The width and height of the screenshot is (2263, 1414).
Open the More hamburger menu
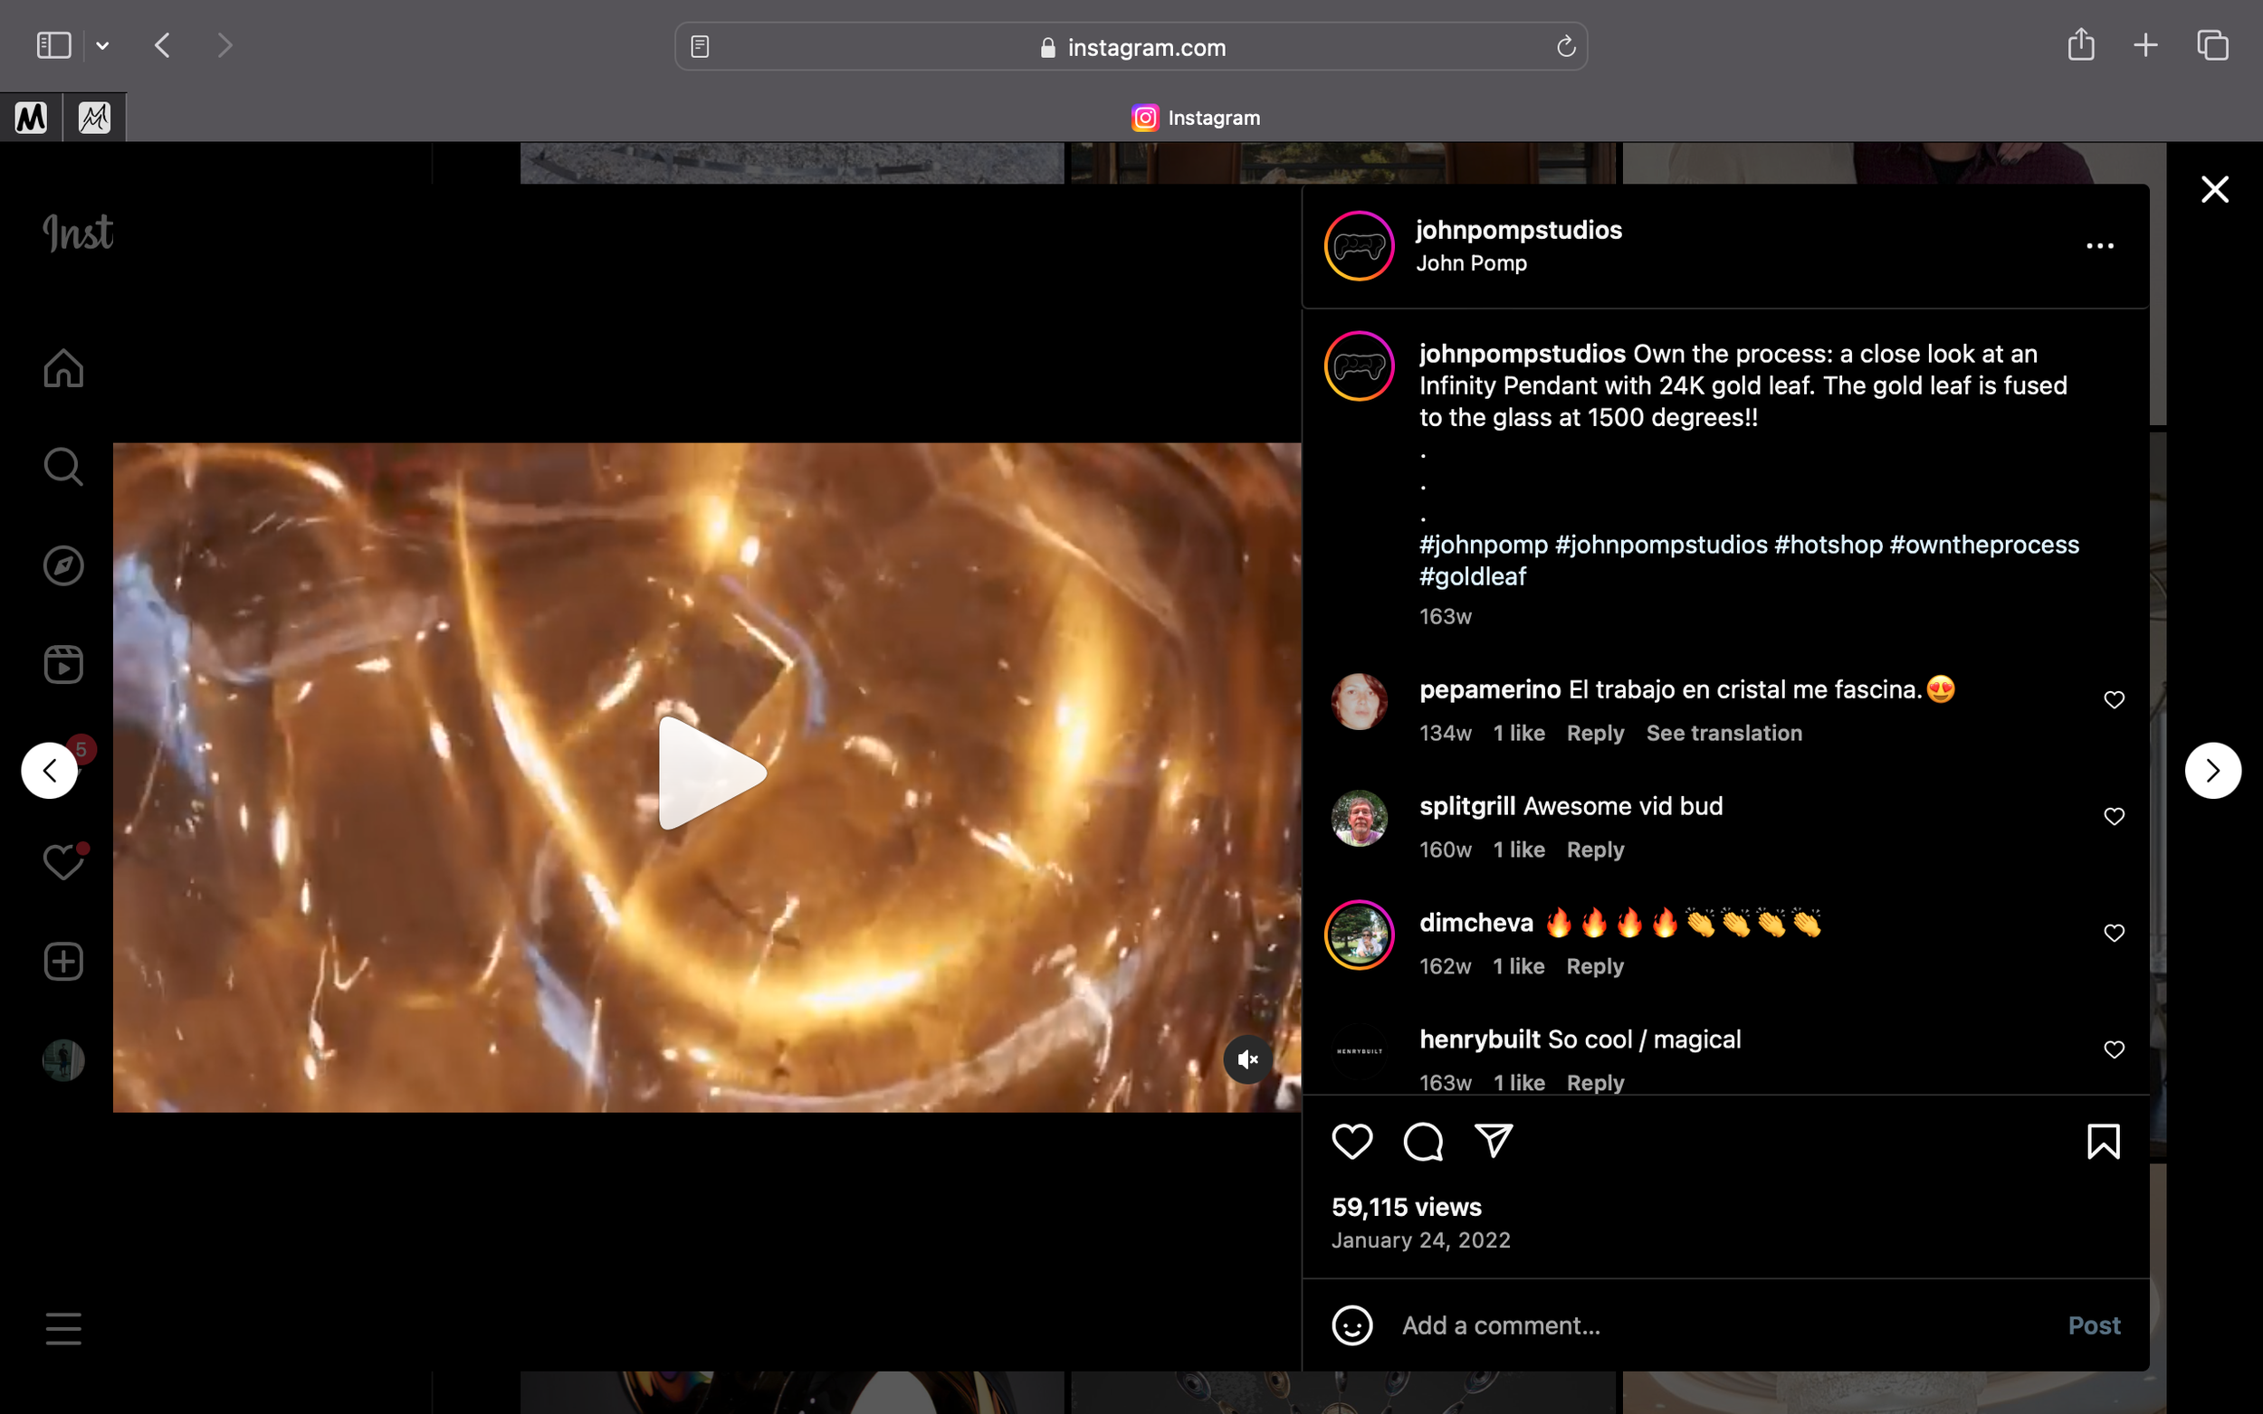point(63,1329)
